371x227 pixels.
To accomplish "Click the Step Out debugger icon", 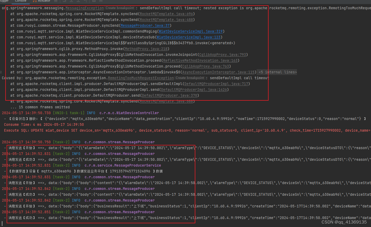I will coord(78,1).
